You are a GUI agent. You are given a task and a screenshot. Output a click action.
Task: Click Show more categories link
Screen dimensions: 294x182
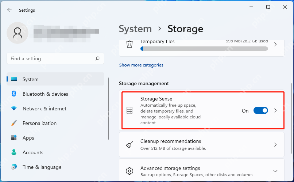pos(141,65)
